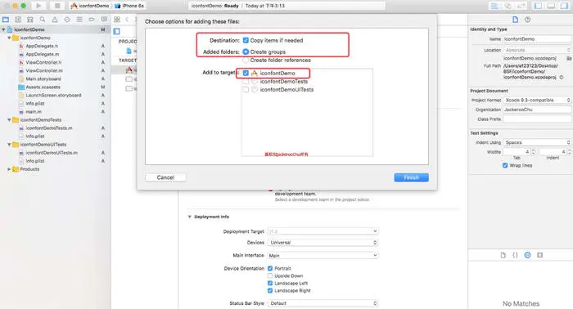The height and width of the screenshot is (309, 573).
Task: Open the related items grid icon
Action: tap(117, 20)
